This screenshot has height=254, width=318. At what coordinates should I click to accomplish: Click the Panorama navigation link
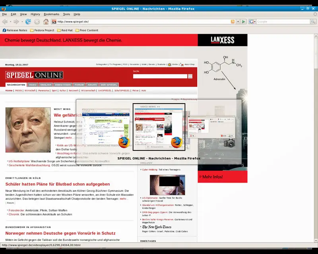(44, 90)
